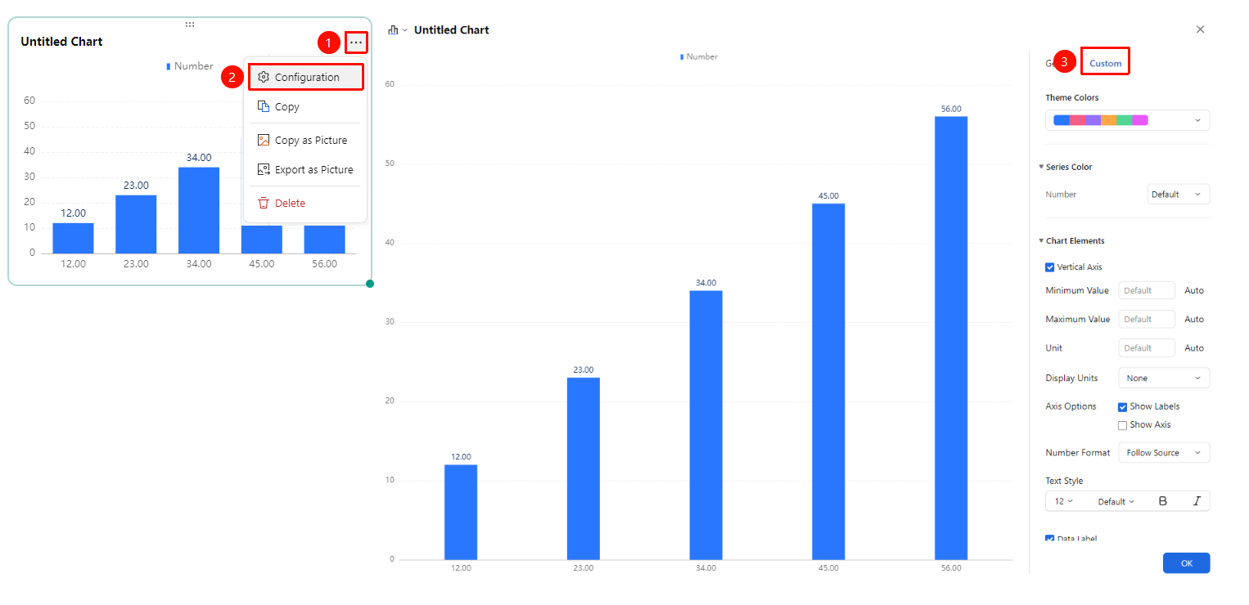Screen dimensions: 1249x605
Task: Open the three-dot more options menu
Action: pos(356,42)
